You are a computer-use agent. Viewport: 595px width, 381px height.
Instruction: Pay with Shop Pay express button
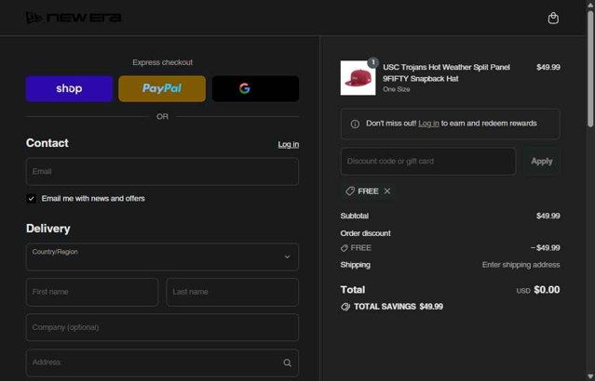click(x=69, y=88)
